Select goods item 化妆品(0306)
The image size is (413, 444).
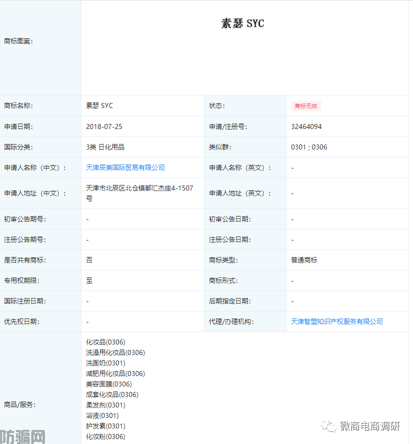(105, 342)
